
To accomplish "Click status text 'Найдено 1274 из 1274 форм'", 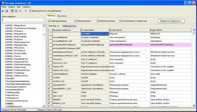I will tap(14, 110).
